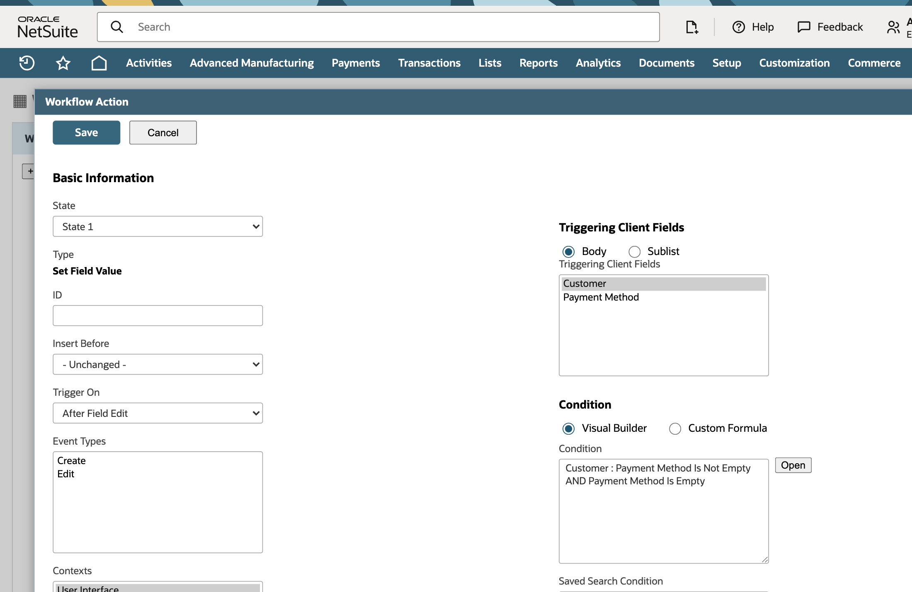The image size is (912, 592).
Task: Click into the ID text field
Action: click(x=158, y=315)
